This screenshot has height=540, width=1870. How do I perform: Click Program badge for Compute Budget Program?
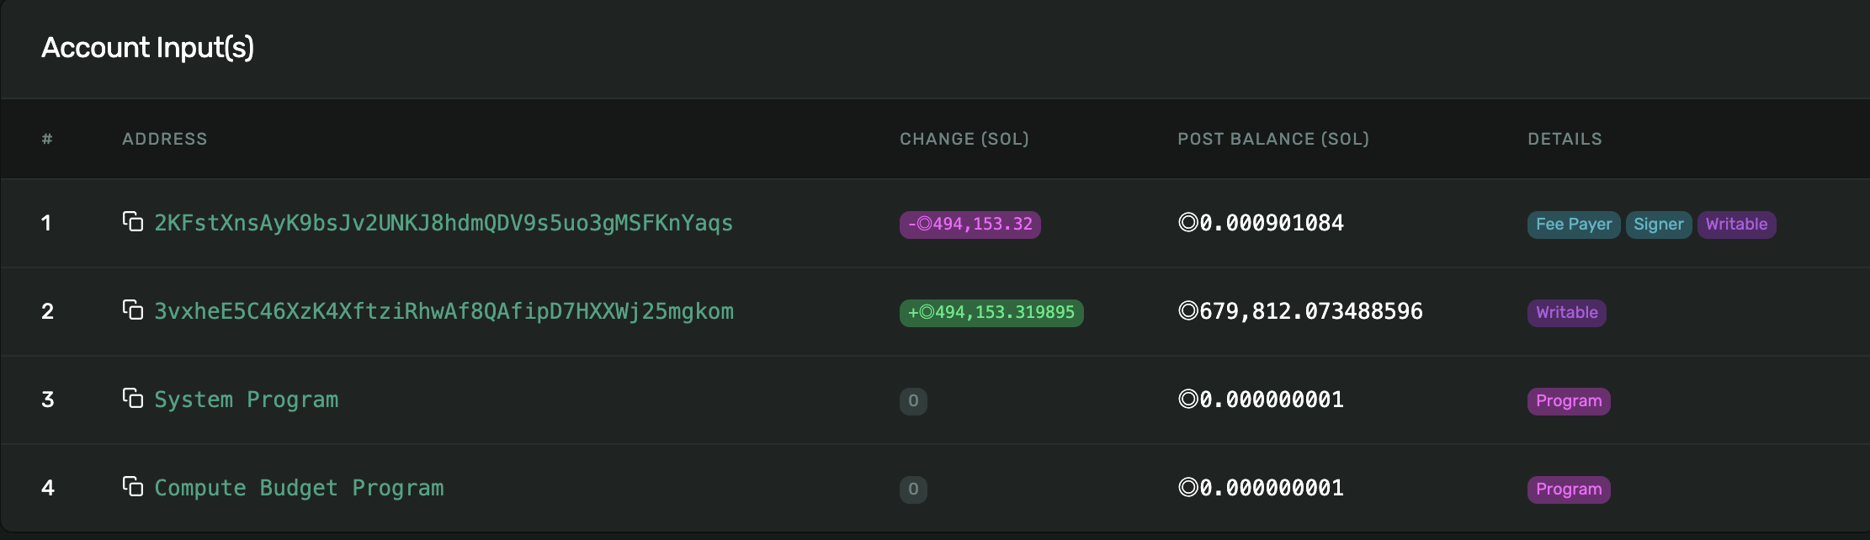[1569, 490]
